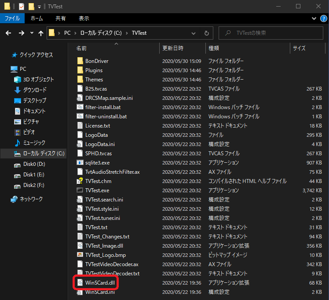This screenshot has height=300, width=329.
Task: Sort by 更新日時 column header
Action: point(173,48)
